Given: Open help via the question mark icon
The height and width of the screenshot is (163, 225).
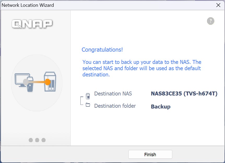Looking at the screenshot, I should pyautogui.click(x=210, y=21).
